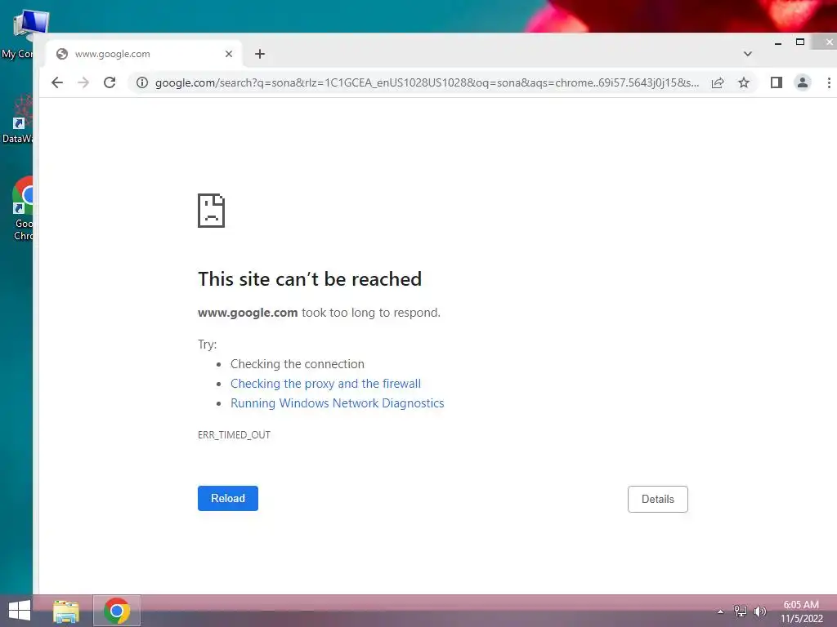
Task: Select the My Computer desktop icon
Action: [24, 34]
